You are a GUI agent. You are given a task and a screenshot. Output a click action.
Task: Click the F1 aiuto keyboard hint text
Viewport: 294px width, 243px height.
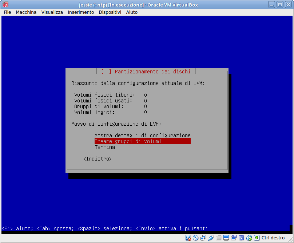[17, 228]
